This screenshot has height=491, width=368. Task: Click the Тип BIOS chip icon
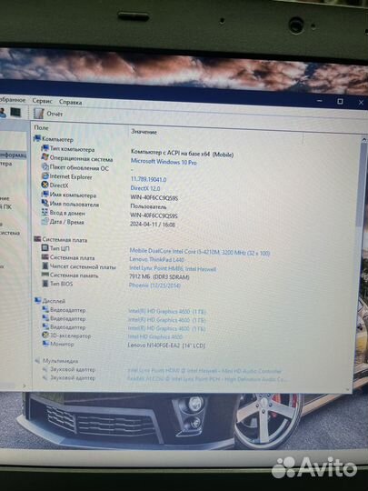coord(45,284)
